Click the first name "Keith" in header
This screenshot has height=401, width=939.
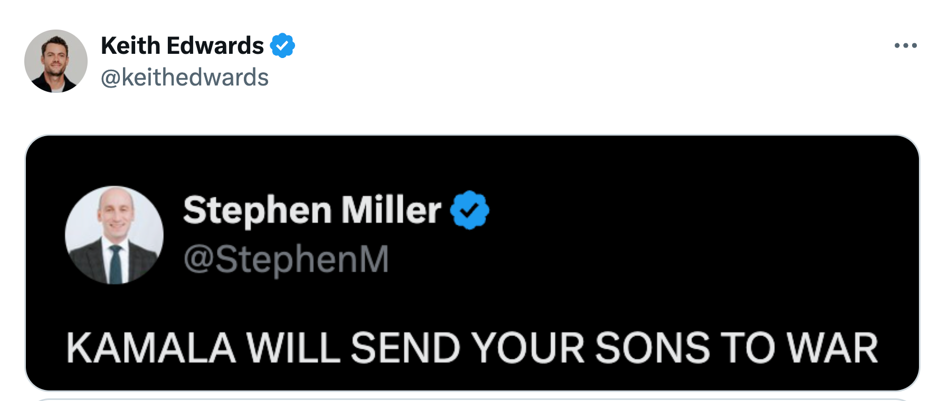click(x=130, y=46)
